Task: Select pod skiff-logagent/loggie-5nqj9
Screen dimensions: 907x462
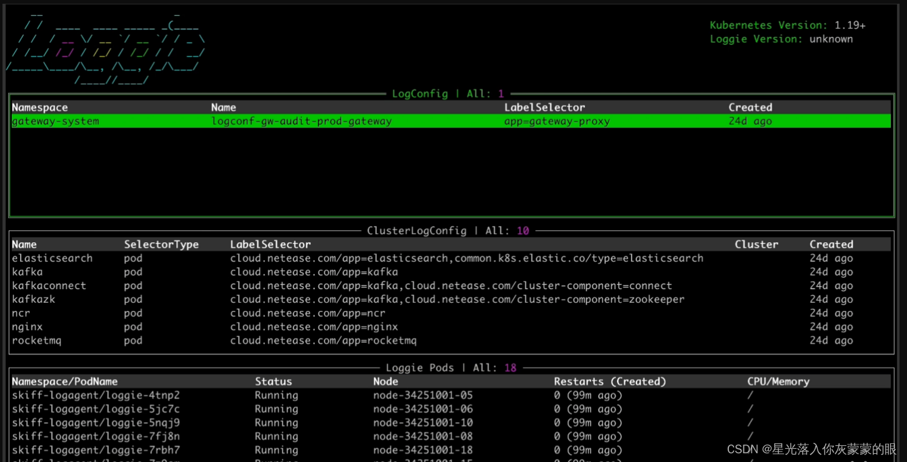Action: tap(96, 423)
